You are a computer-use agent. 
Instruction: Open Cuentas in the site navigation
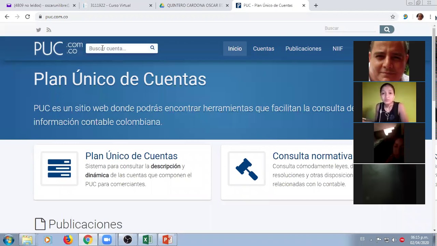[264, 49]
